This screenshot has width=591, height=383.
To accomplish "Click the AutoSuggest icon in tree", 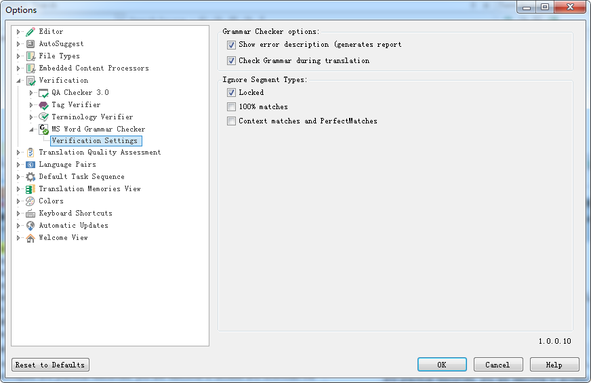I will pyautogui.click(x=30, y=44).
